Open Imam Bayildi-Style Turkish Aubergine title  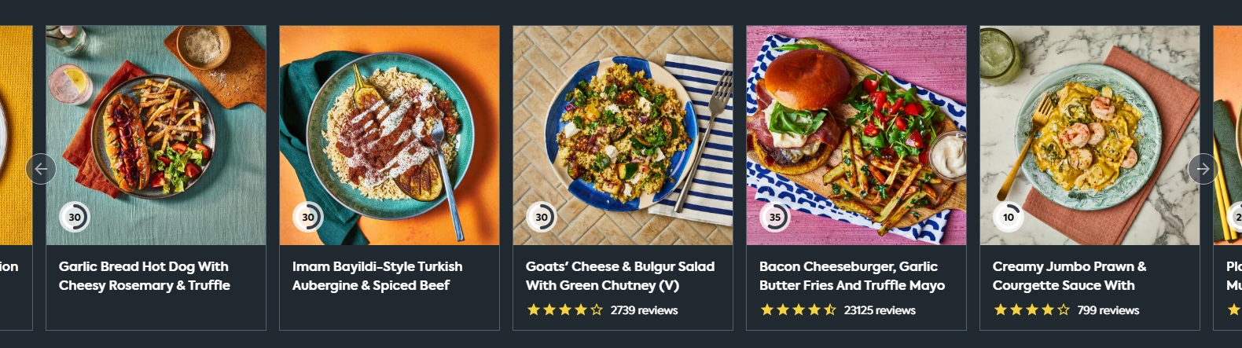click(x=377, y=276)
